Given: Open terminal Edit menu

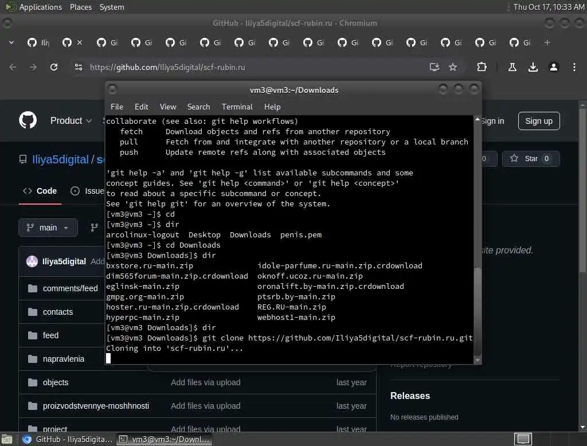Looking at the screenshot, I should point(141,107).
